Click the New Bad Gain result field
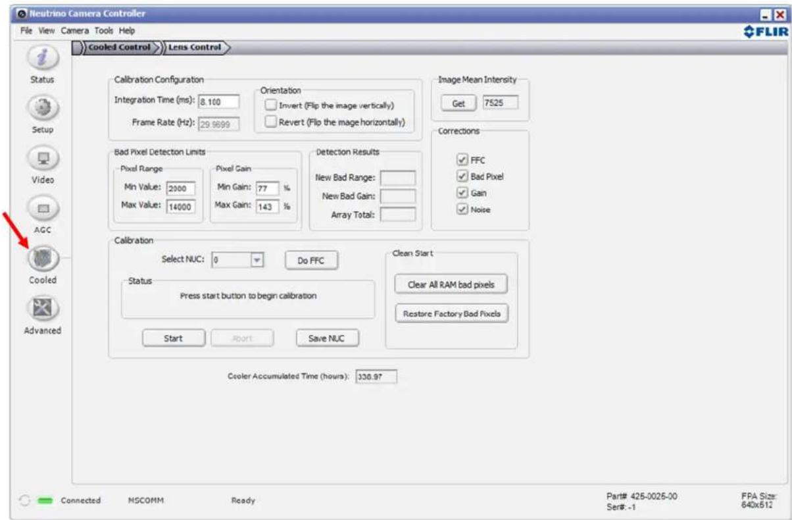The height and width of the screenshot is (520, 792). [x=398, y=196]
